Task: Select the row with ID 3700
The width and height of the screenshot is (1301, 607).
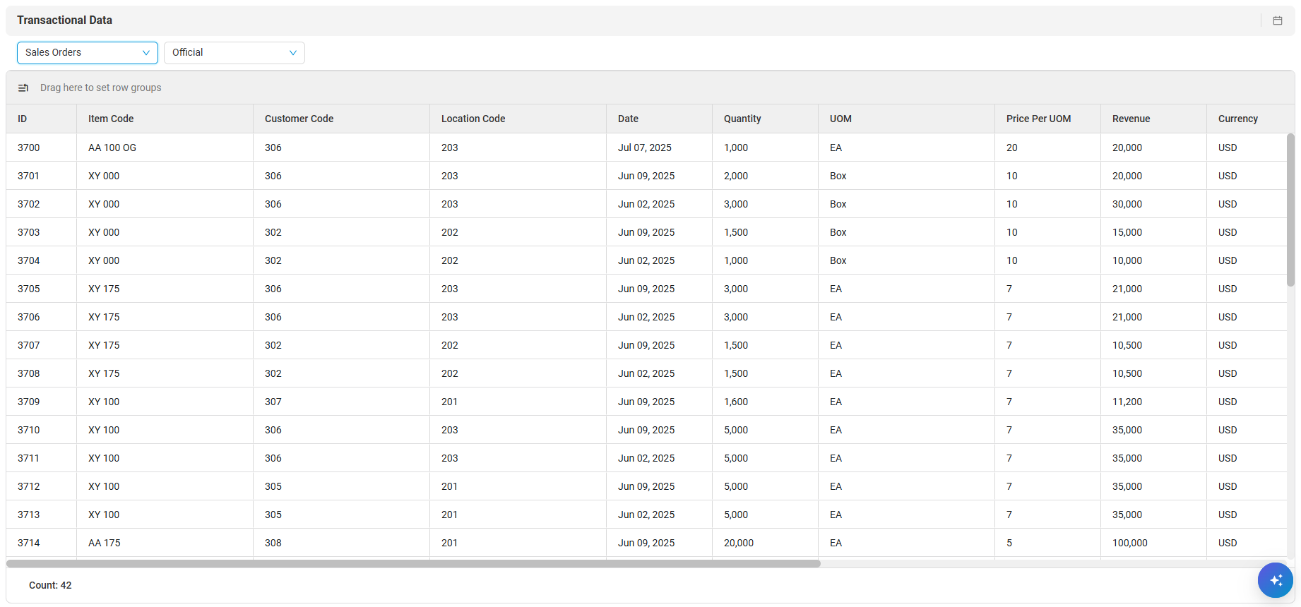Action: click(x=646, y=148)
